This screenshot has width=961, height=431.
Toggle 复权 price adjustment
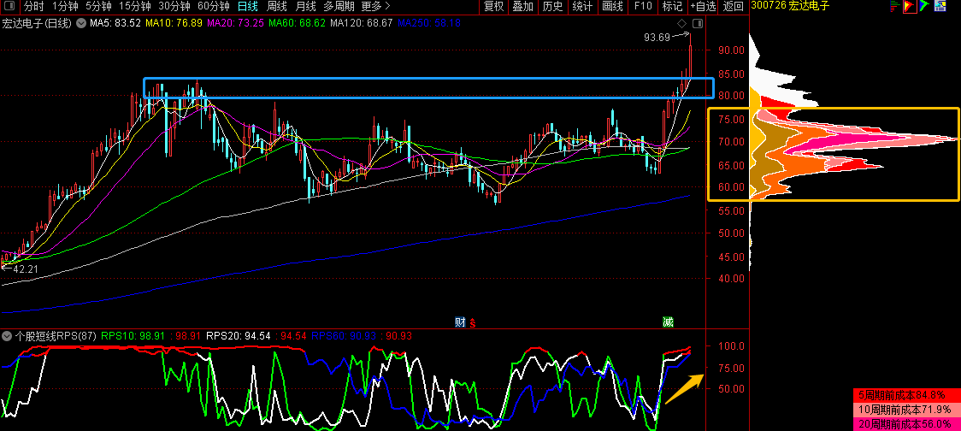[x=493, y=6]
